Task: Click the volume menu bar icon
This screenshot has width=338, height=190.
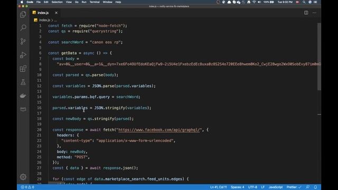Action: tap(259, 2)
